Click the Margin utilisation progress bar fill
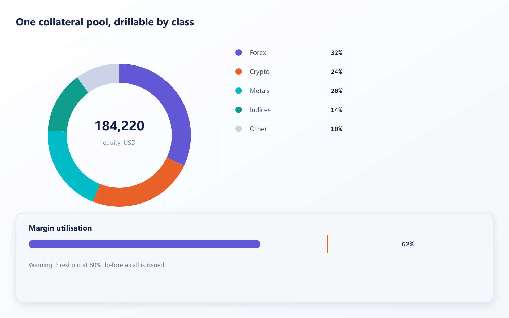 (x=144, y=244)
